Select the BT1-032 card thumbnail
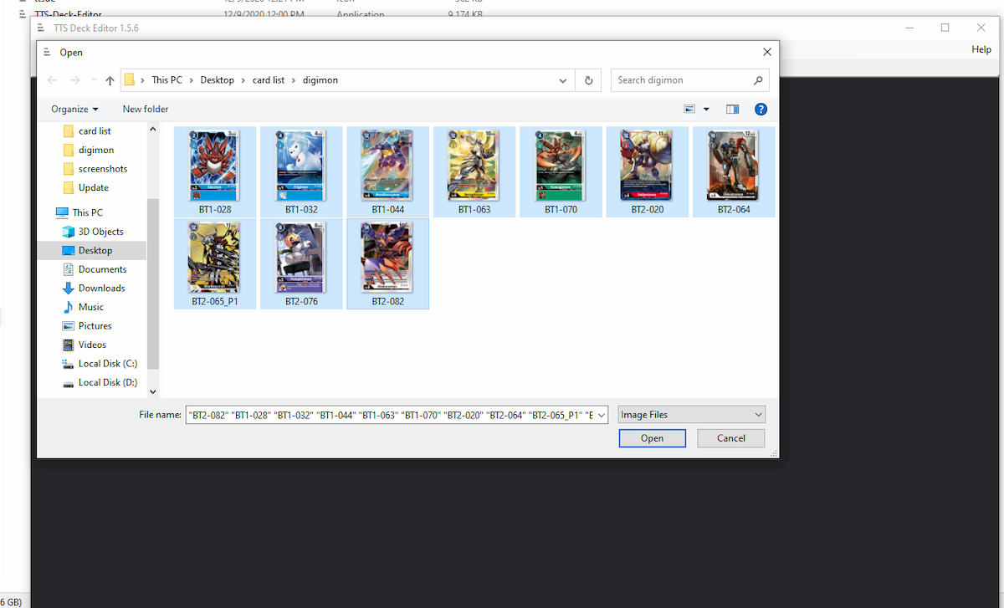This screenshot has height=608, width=1004. pyautogui.click(x=301, y=167)
